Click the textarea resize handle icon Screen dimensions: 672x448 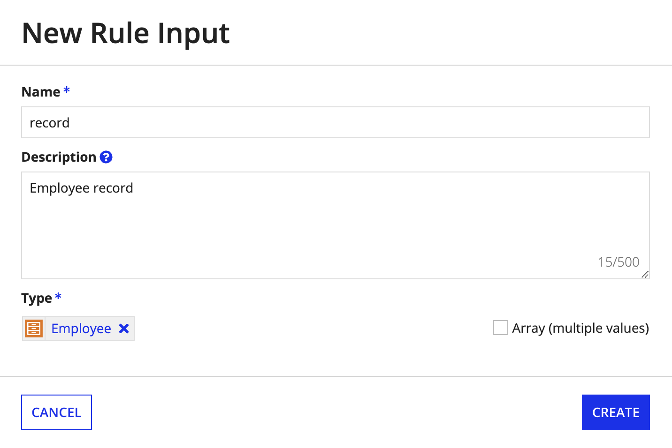[x=645, y=276]
